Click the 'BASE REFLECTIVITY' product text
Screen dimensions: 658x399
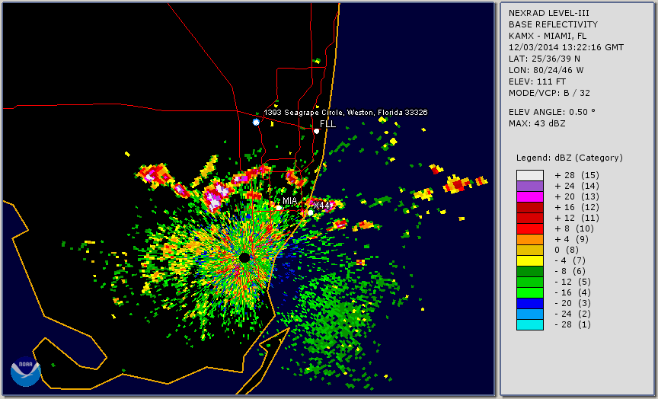tap(553, 25)
